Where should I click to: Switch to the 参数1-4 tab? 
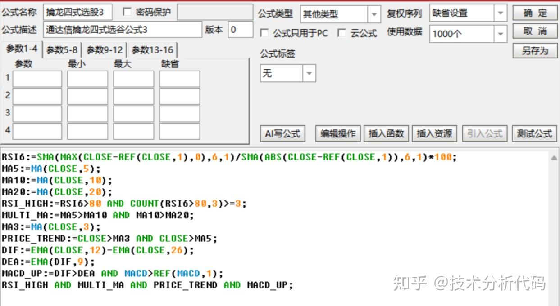pyautogui.click(x=22, y=49)
